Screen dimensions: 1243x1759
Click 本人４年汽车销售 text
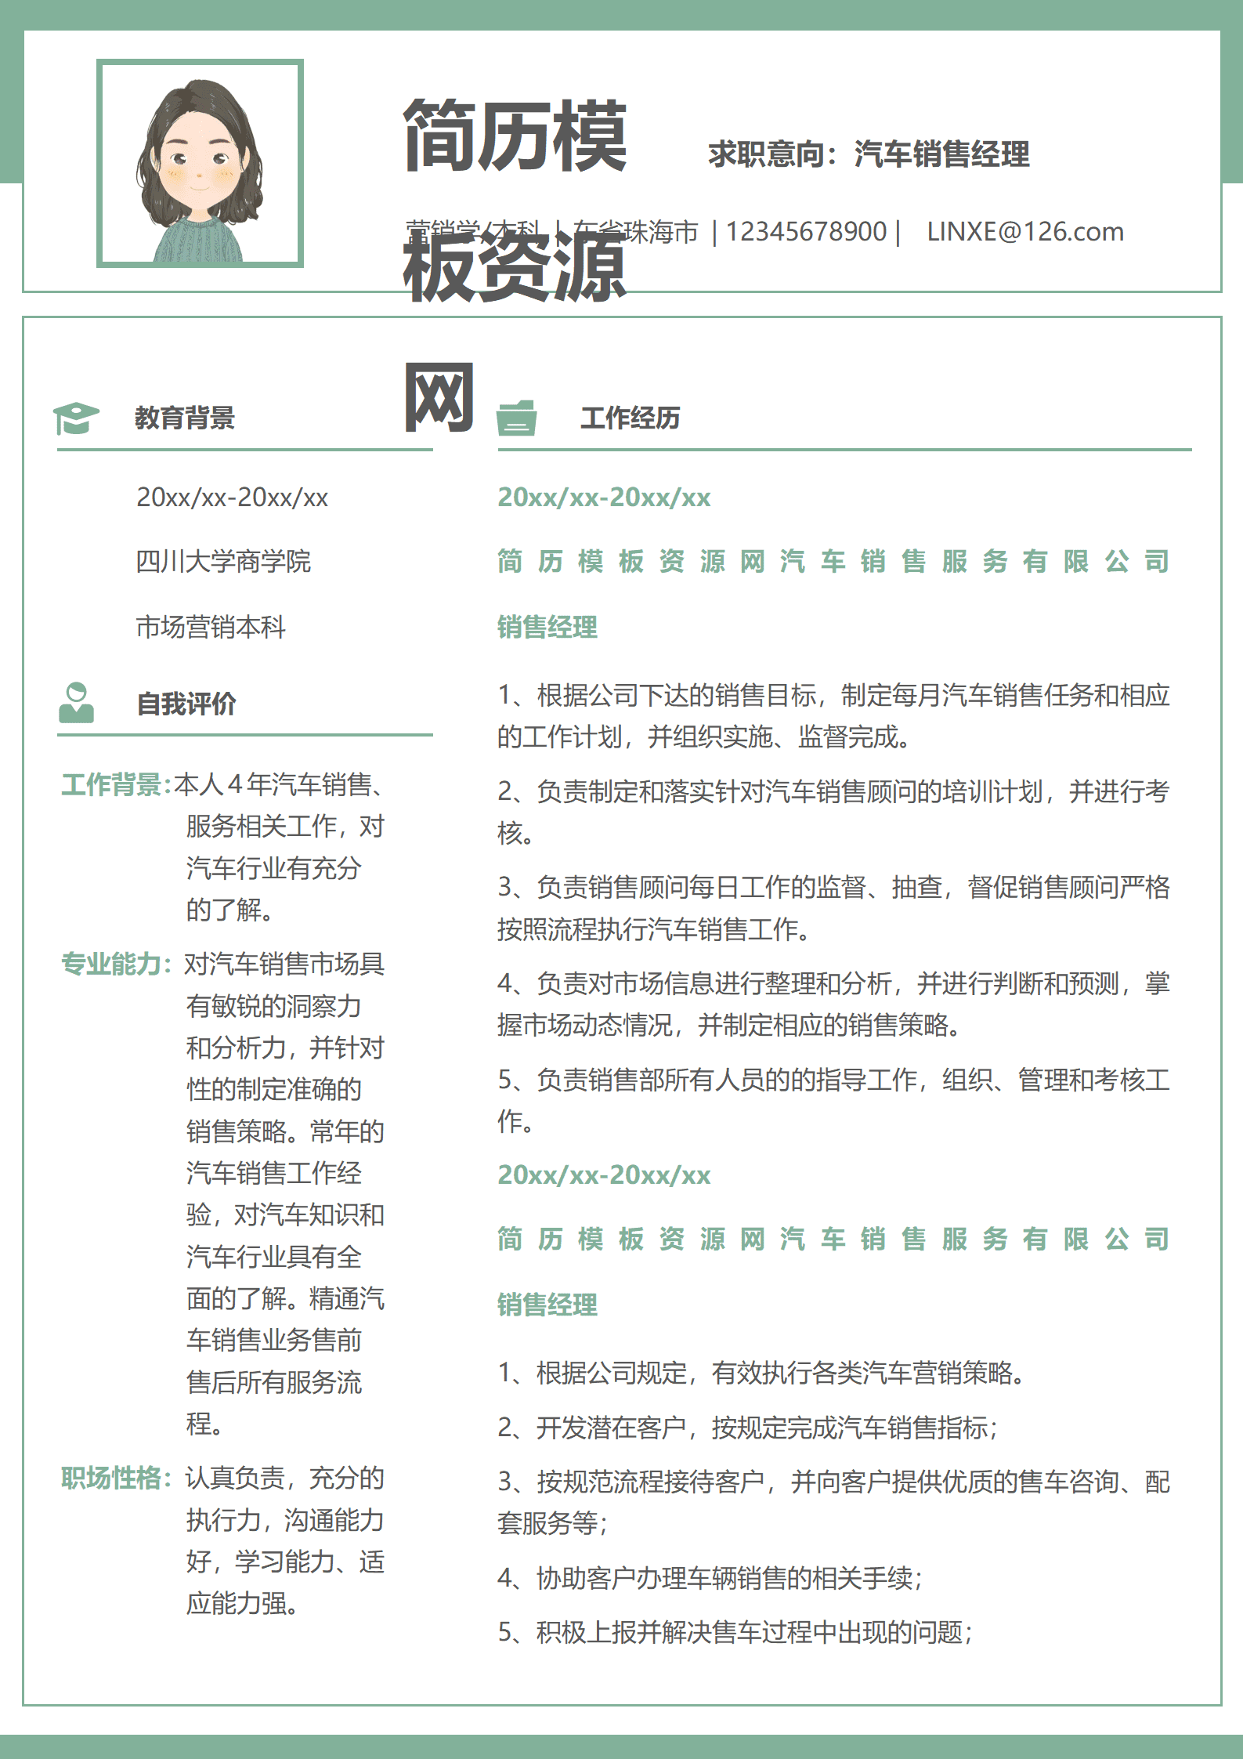[279, 784]
